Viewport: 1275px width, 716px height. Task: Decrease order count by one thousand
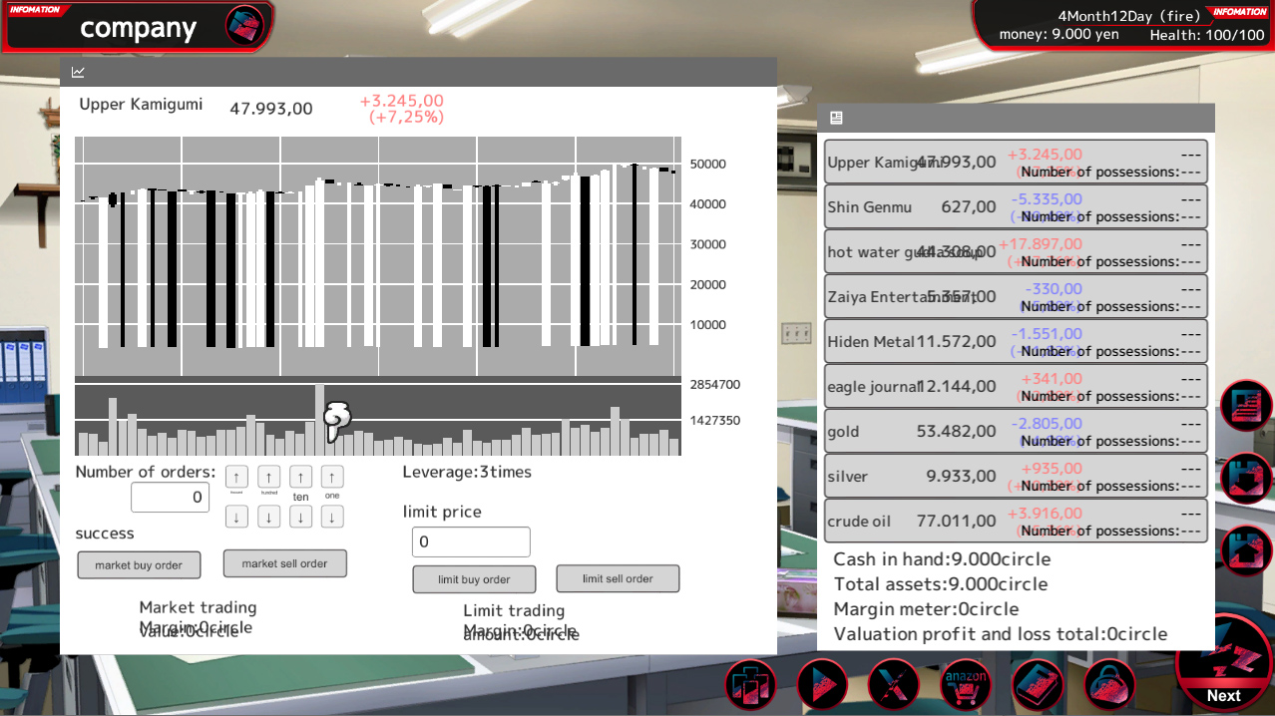click(236, 517)
